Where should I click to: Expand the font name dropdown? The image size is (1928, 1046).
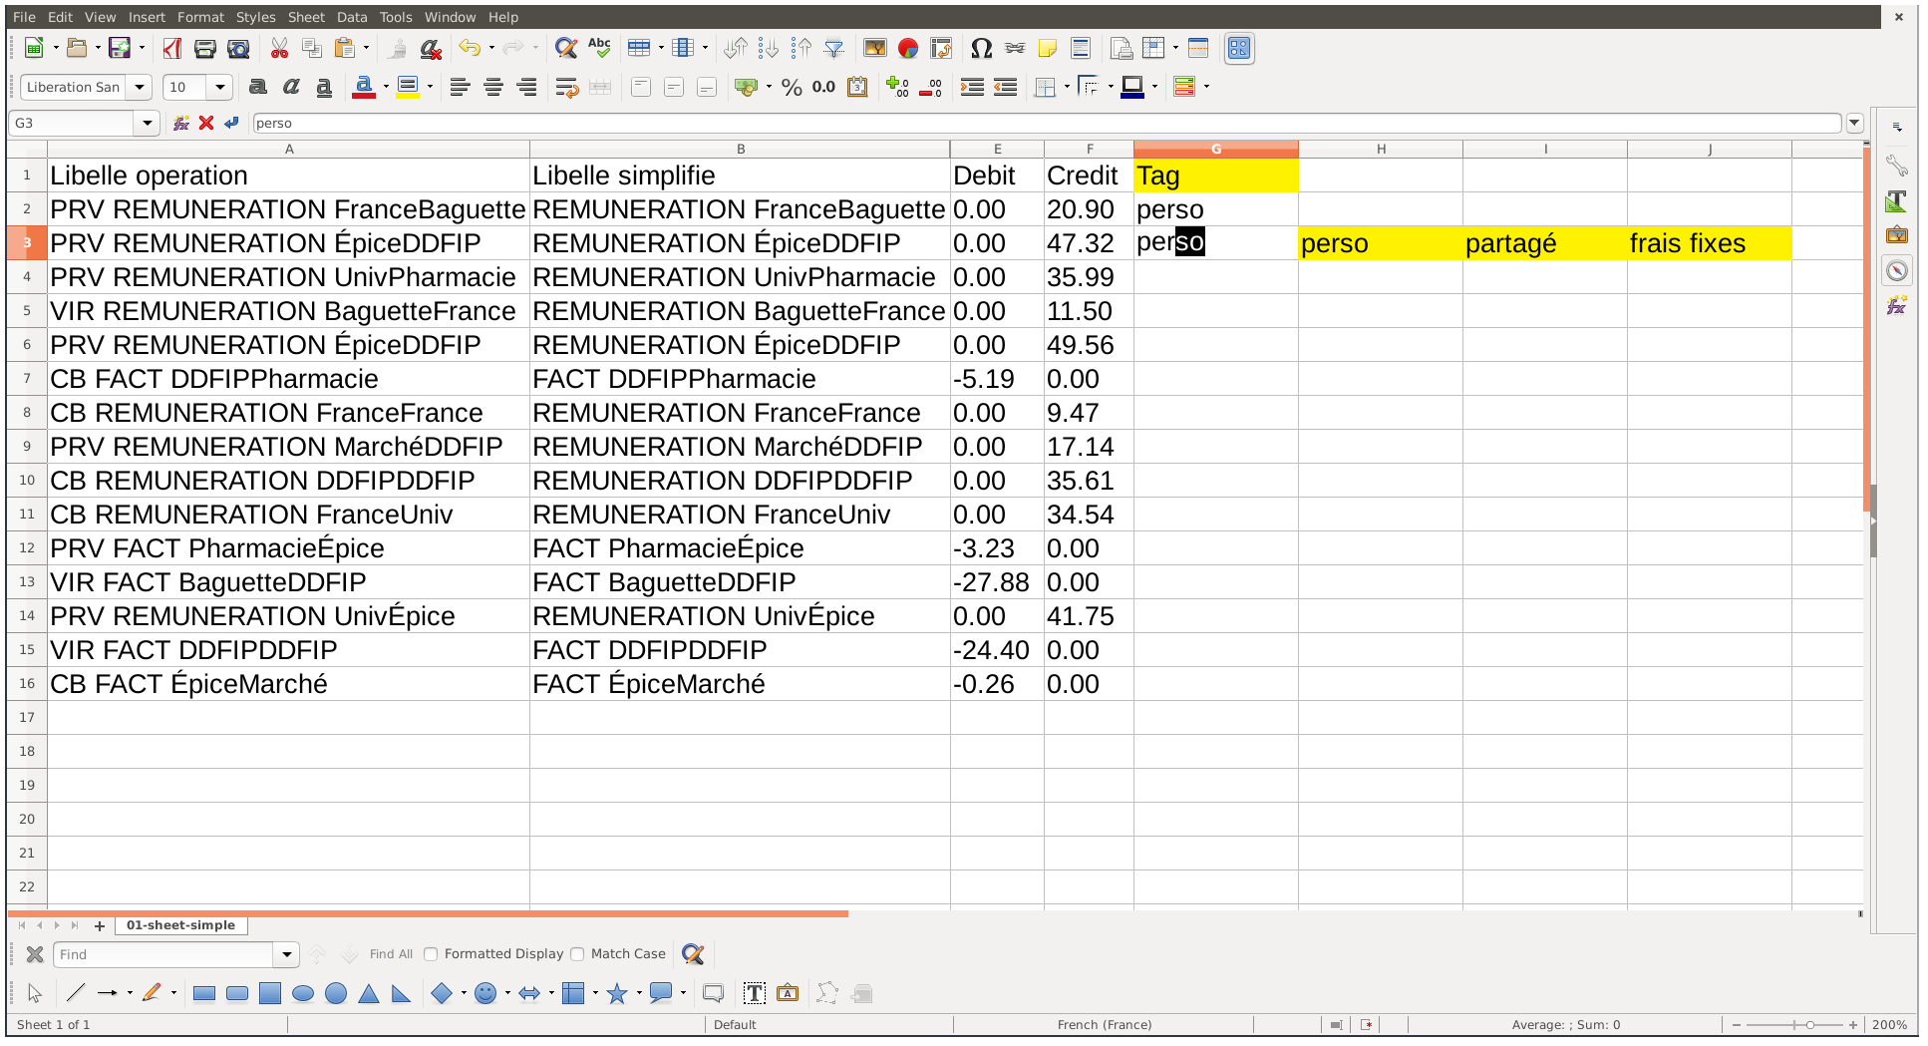140,88
